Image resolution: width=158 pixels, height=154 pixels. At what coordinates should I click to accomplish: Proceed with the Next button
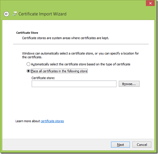[120, 145]
